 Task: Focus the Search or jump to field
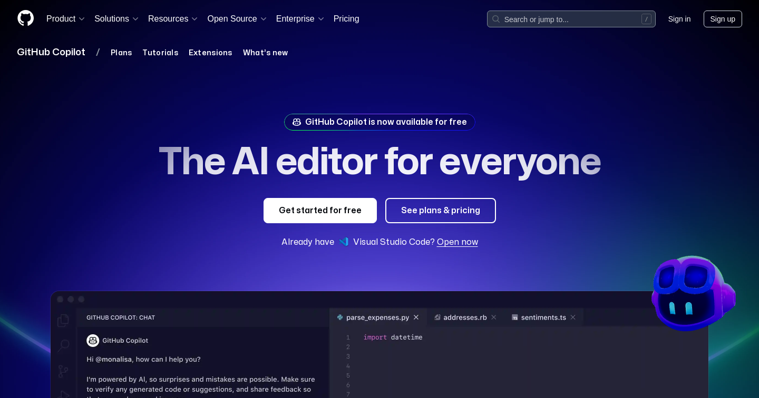pyautogui.click(x=571, y=19)
